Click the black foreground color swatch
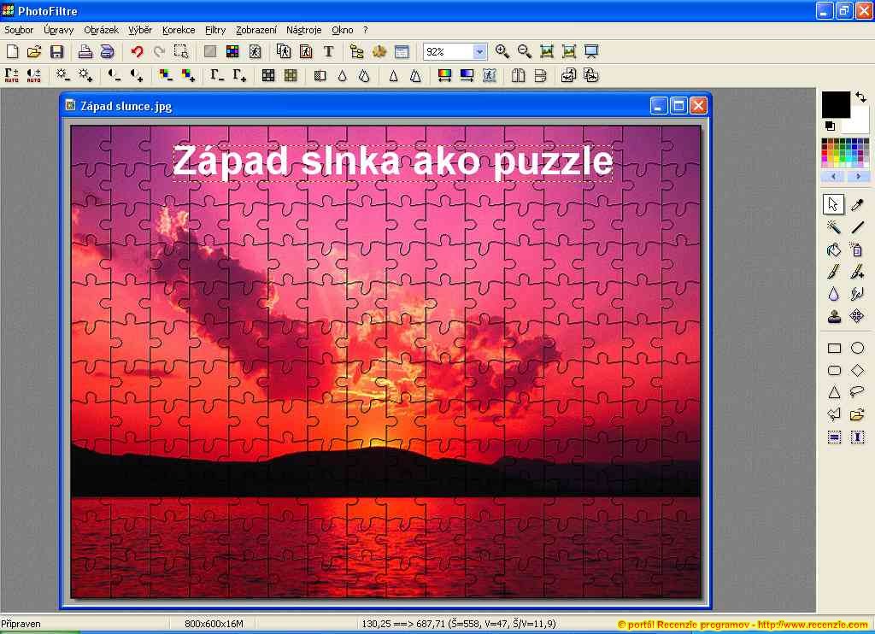Viewport: 875px width, 634px height. coord(836,104)
